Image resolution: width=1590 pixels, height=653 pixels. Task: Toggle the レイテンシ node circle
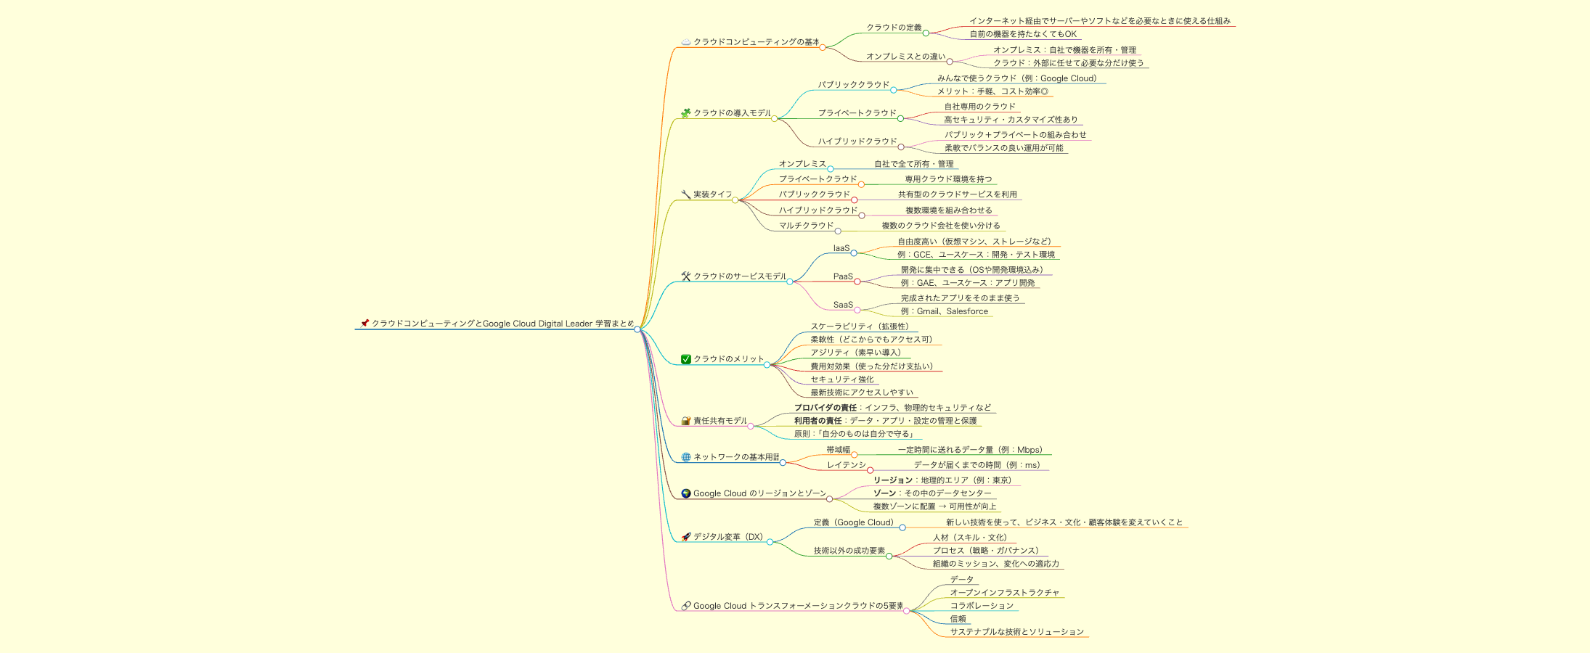[x=871, y=470]
